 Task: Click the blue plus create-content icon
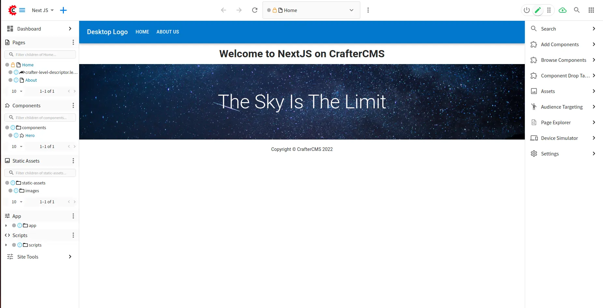pos(63,10)
